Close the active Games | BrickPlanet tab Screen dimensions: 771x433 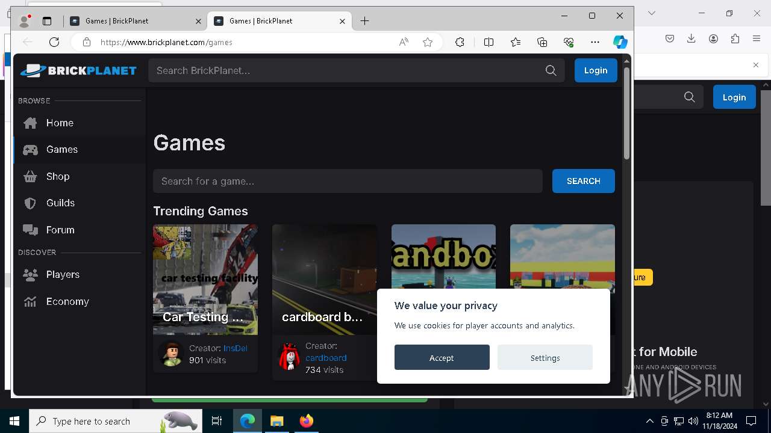342,21
